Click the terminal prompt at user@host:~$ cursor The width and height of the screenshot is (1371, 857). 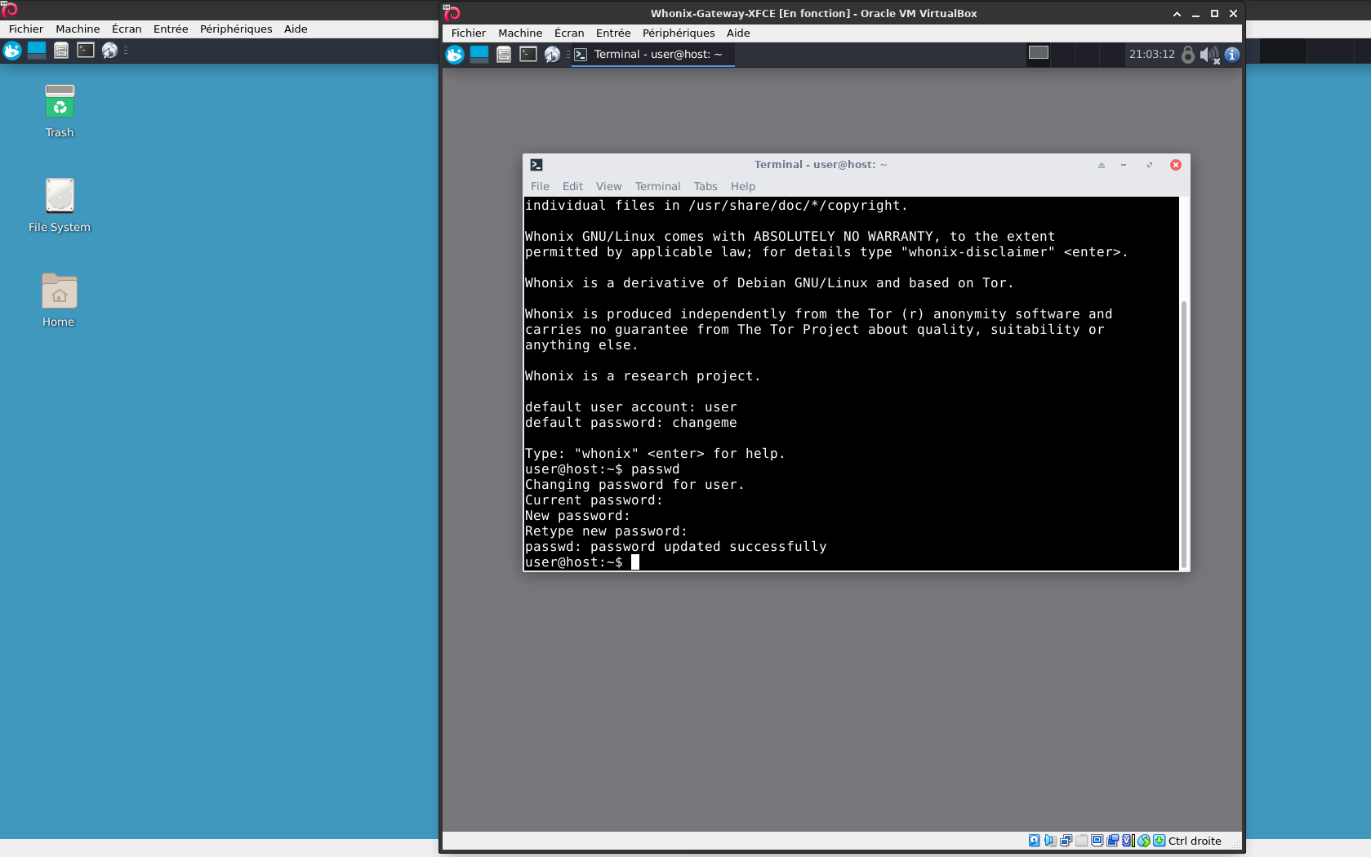tap(635, 562)
